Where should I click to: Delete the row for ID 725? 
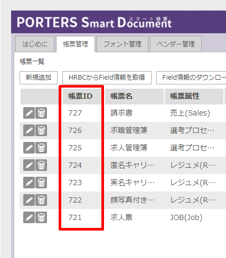41,148
